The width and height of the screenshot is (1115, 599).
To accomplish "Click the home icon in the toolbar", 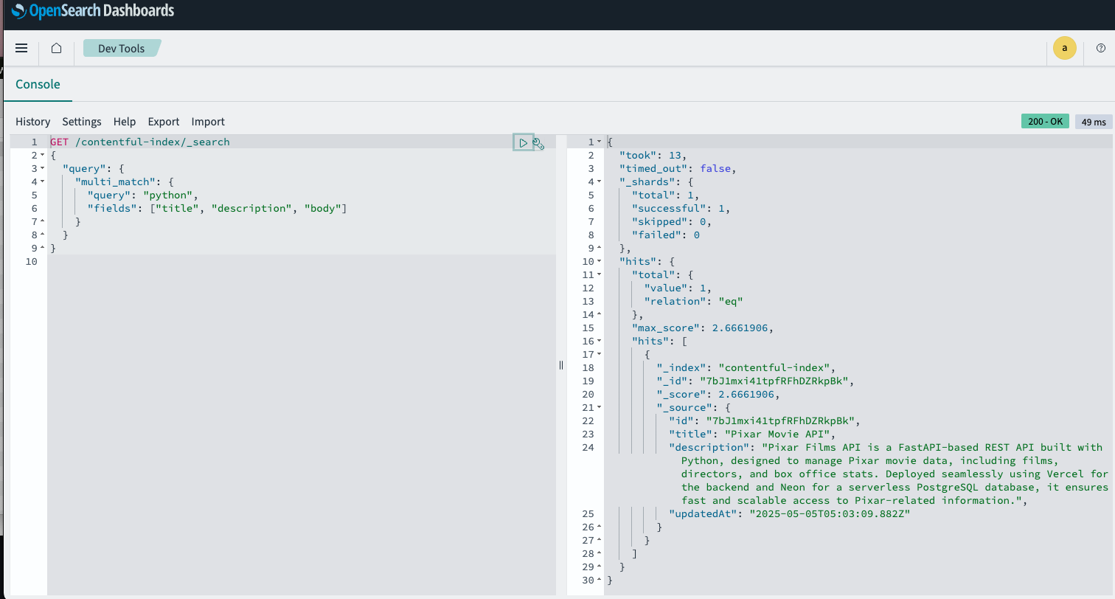I will click(x=56, y=48).
